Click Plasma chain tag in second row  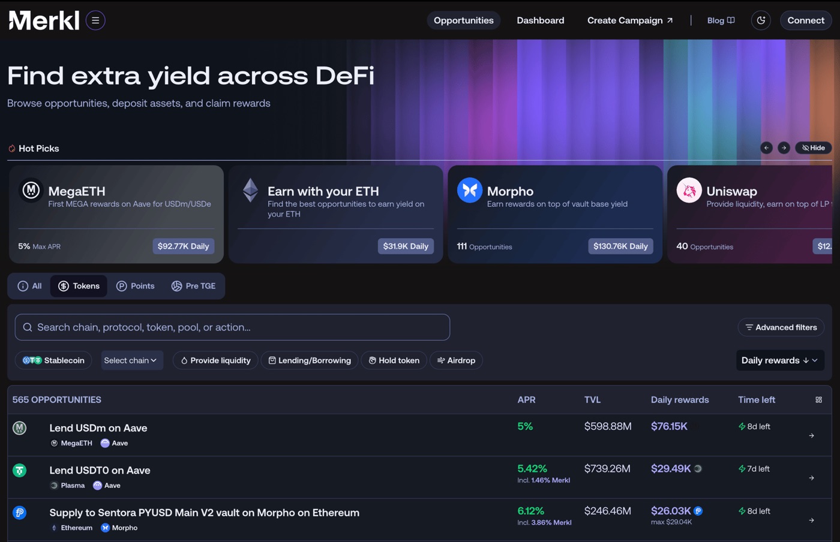click(67, 486)
